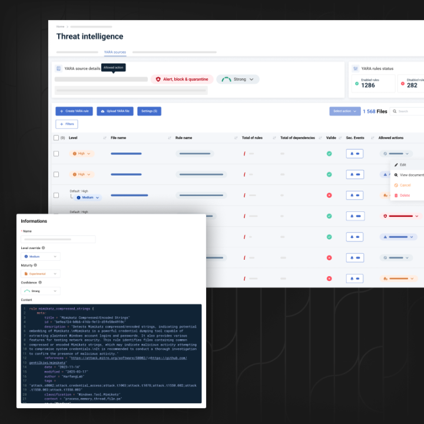This screenshot has width=424, height=424.
Task: Open the attack.mitre.org link in code content
Action: click(109, 358)
